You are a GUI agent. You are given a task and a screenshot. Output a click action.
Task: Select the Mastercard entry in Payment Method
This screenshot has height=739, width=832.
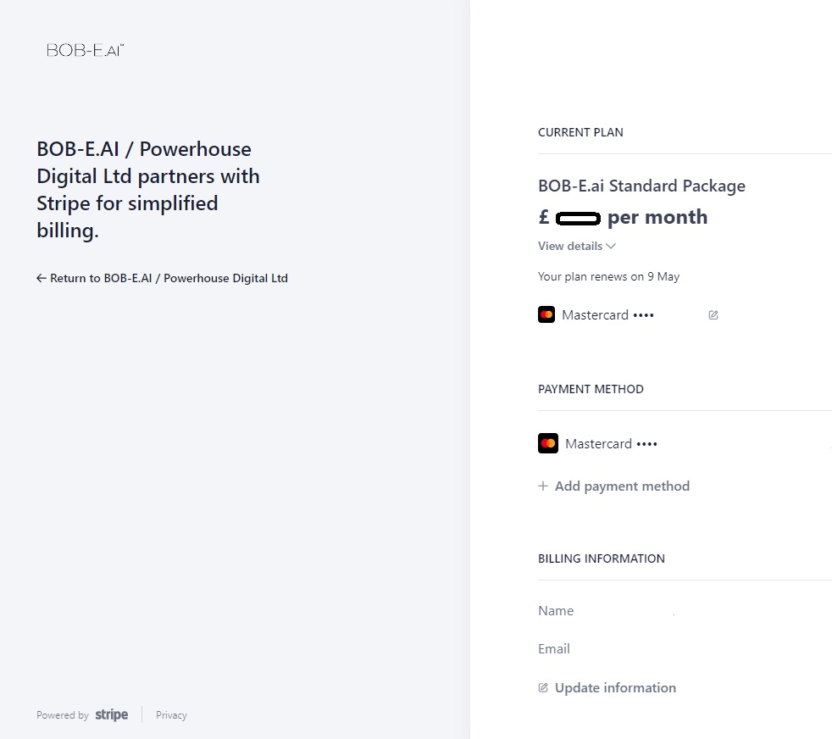point(610,443)
